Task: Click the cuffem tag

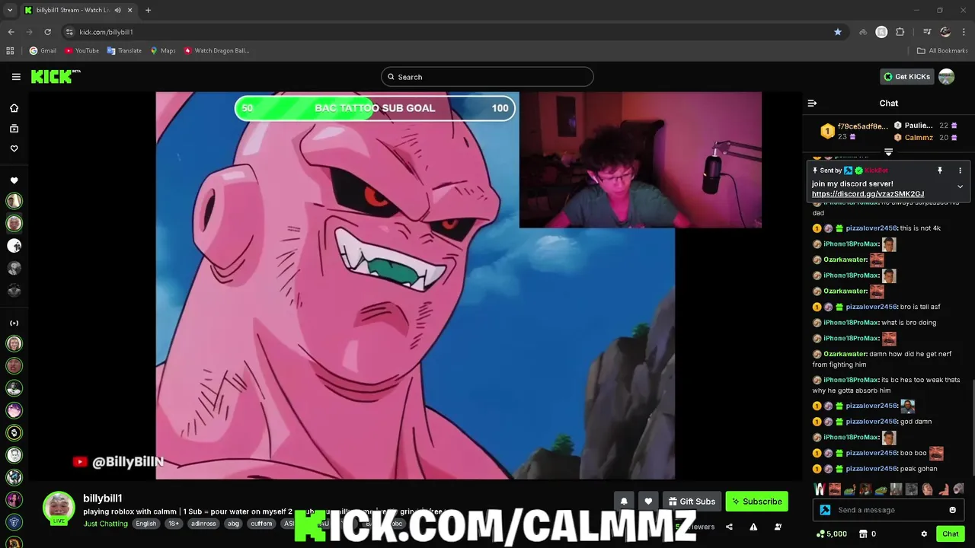Action: (x=261, y=524)
